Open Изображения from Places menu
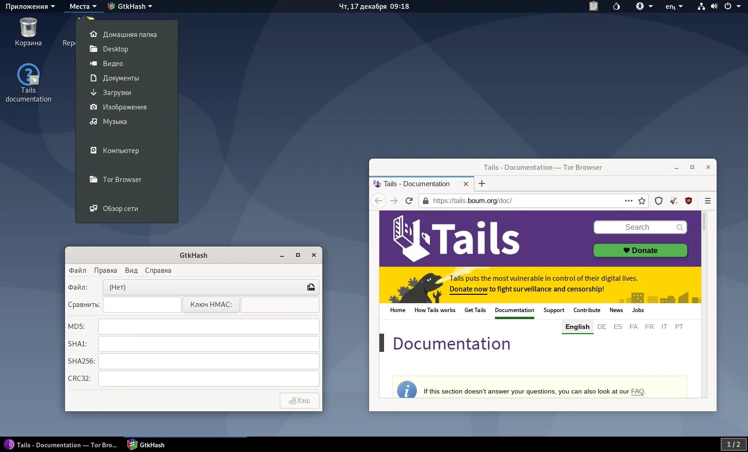Image resolution: width=748 pixels, height=452 pixels. (x=127, y=107)
